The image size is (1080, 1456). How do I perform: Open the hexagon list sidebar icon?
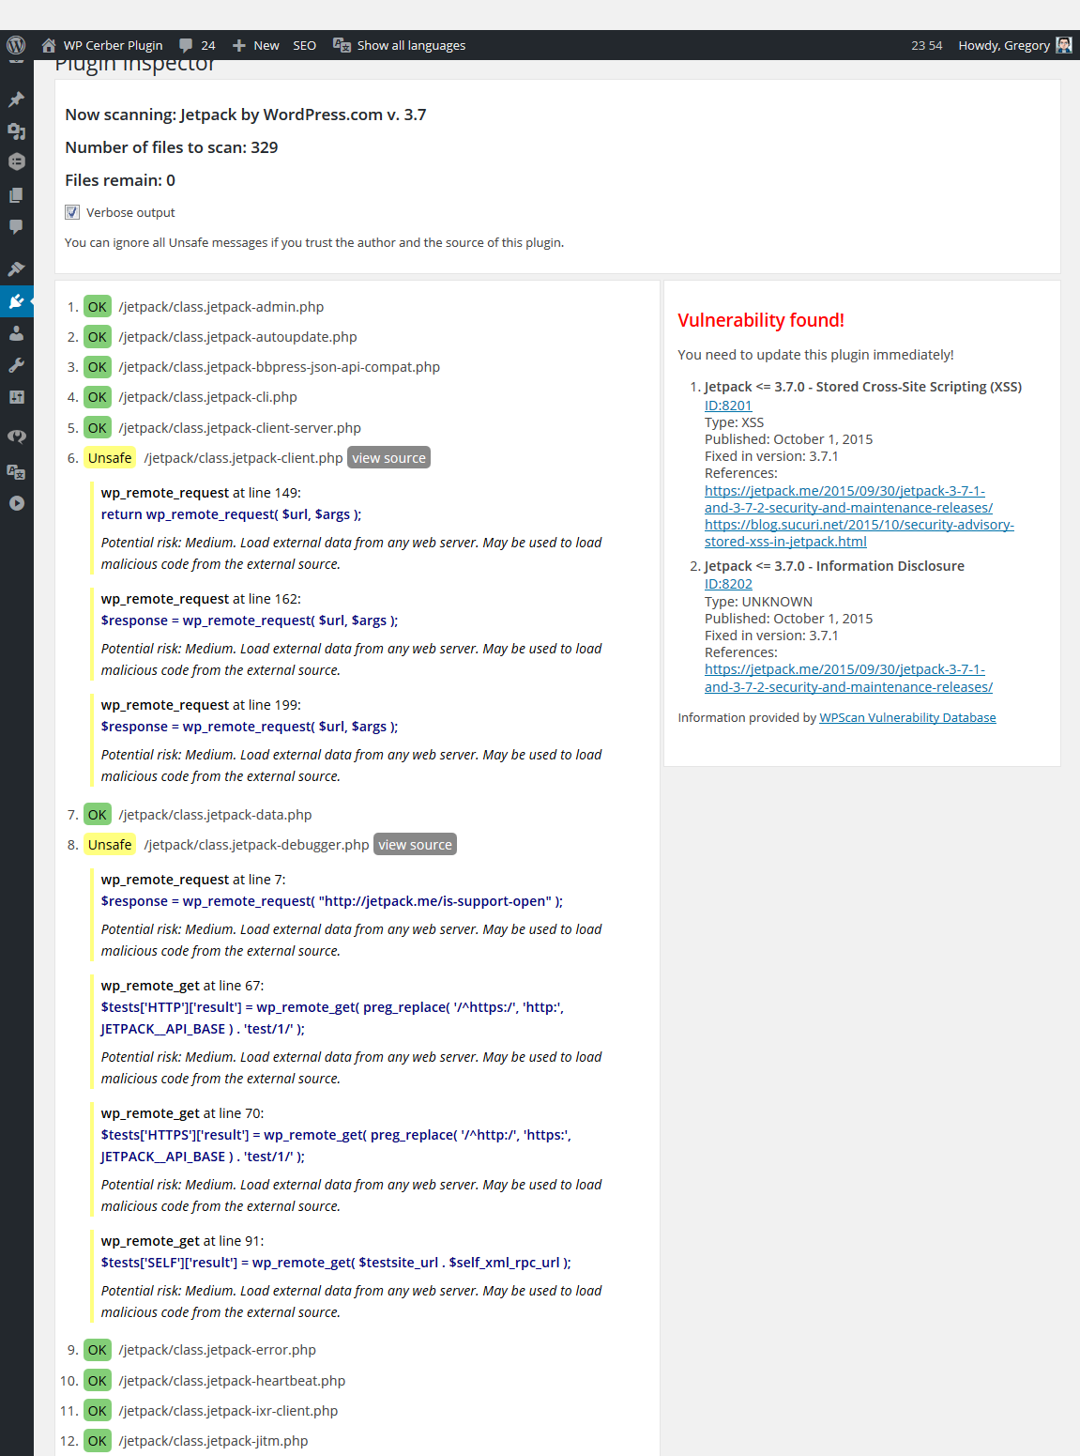coord(16,161)
